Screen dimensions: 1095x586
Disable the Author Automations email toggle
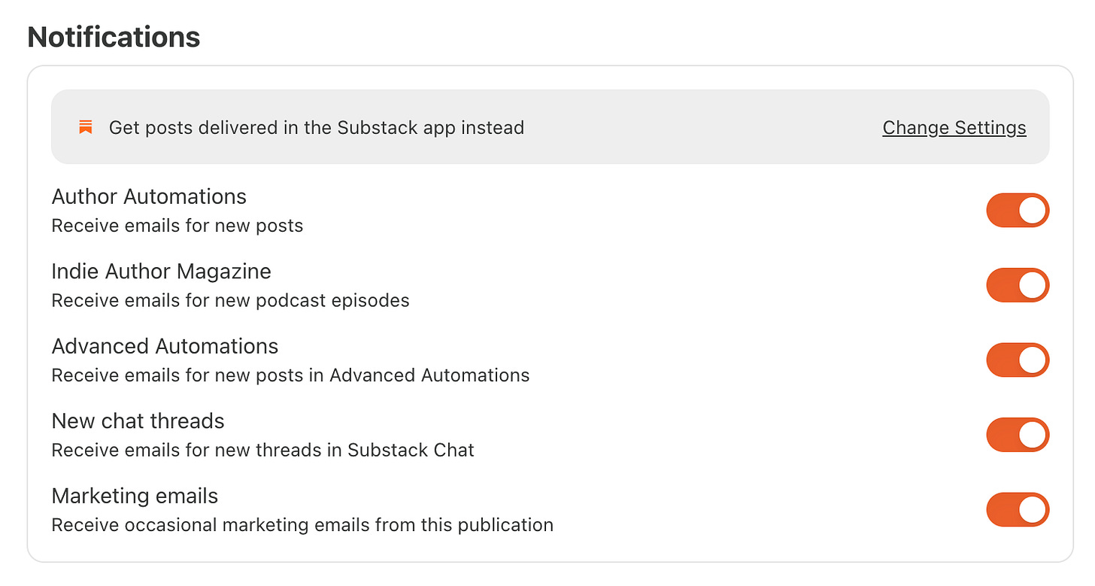[x=1018, y=210]
